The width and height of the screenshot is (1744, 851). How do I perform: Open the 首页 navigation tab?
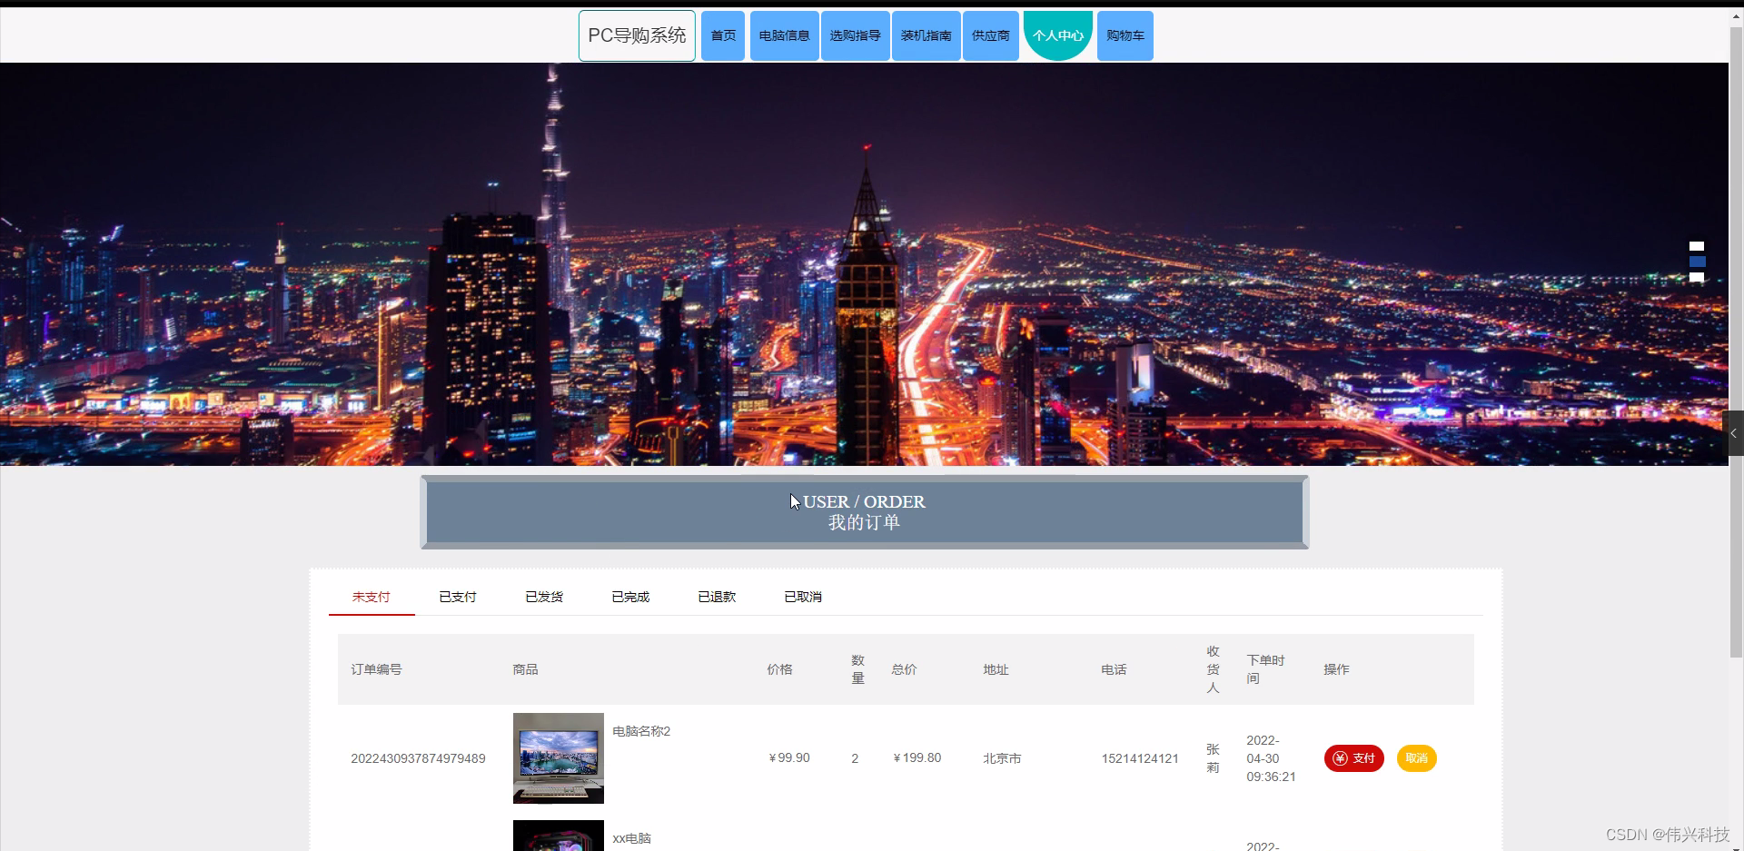tap(723, 35)
